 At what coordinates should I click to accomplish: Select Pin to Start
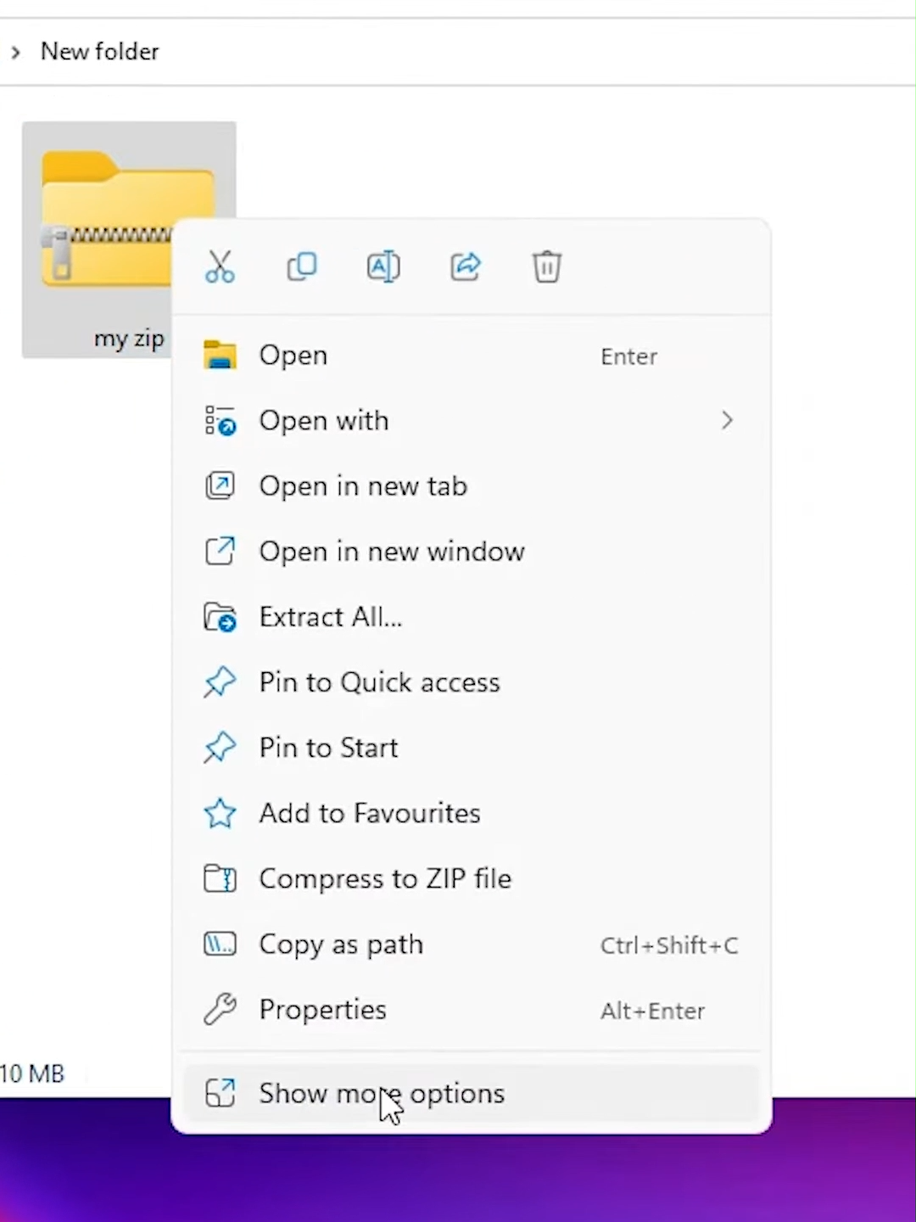(x=471, y=748)
